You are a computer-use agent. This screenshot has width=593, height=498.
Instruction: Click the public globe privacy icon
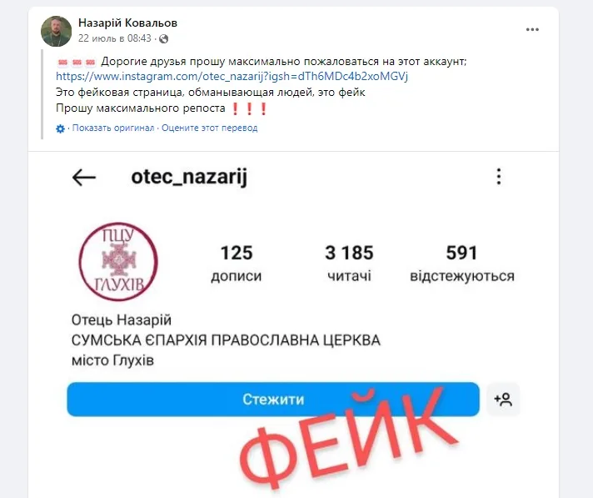pos(164,38)
